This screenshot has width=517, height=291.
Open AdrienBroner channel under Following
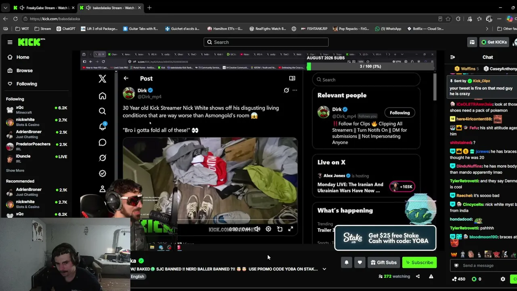click(36, 134)
